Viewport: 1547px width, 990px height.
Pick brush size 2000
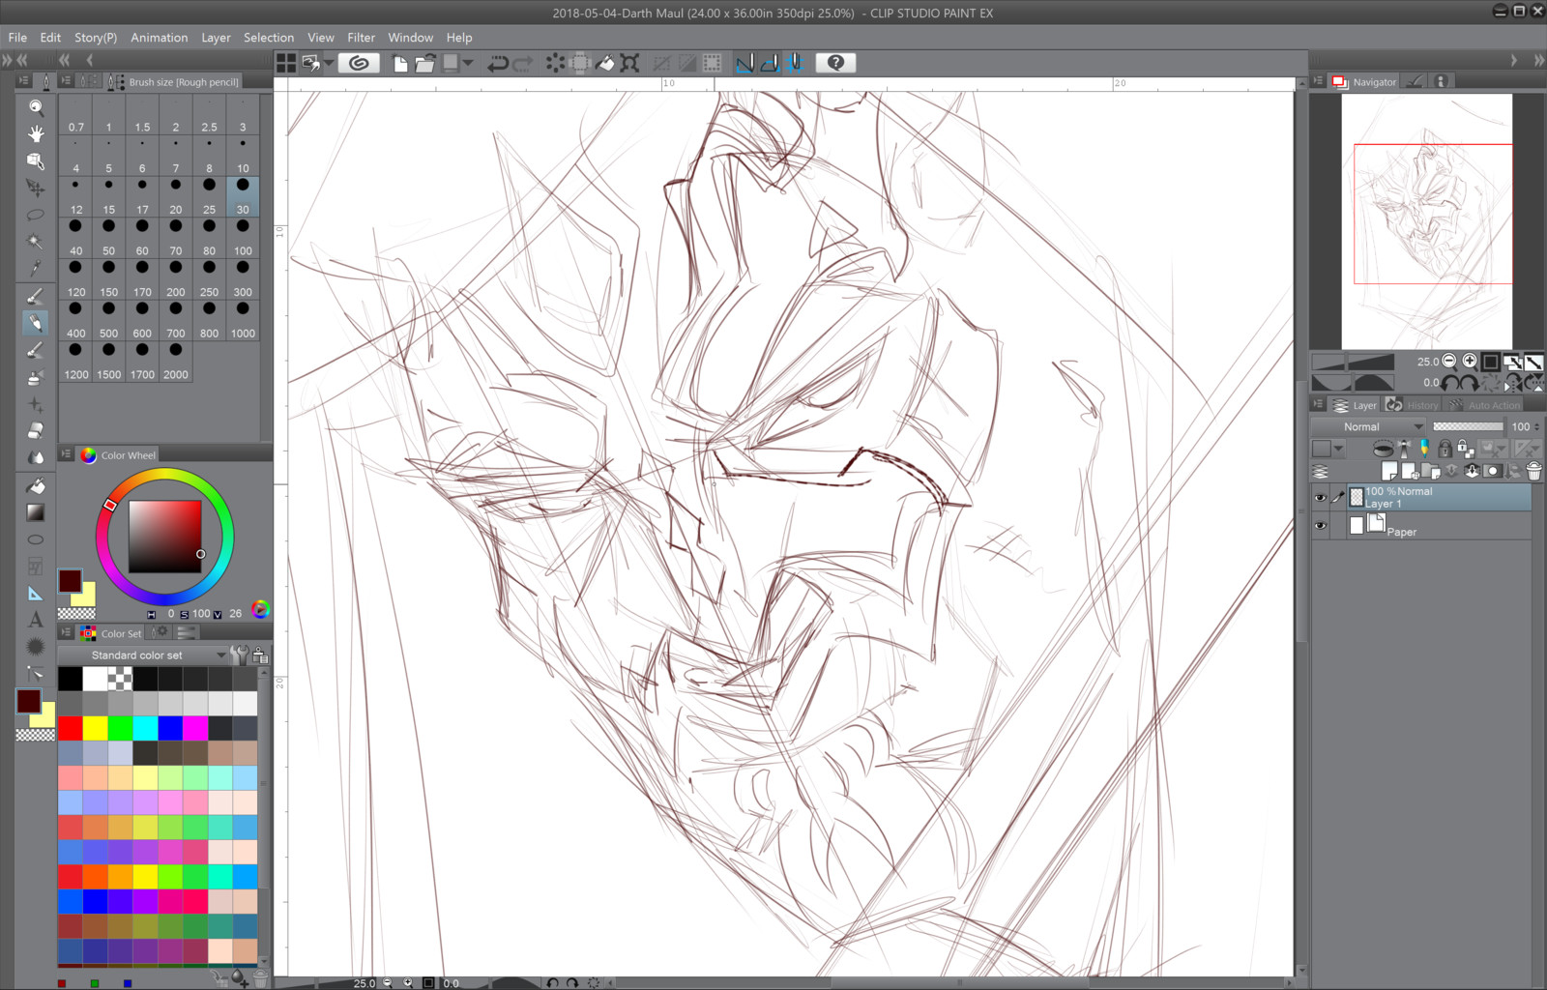176,362
